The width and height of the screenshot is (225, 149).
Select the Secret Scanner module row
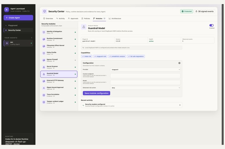pos(59,67)
